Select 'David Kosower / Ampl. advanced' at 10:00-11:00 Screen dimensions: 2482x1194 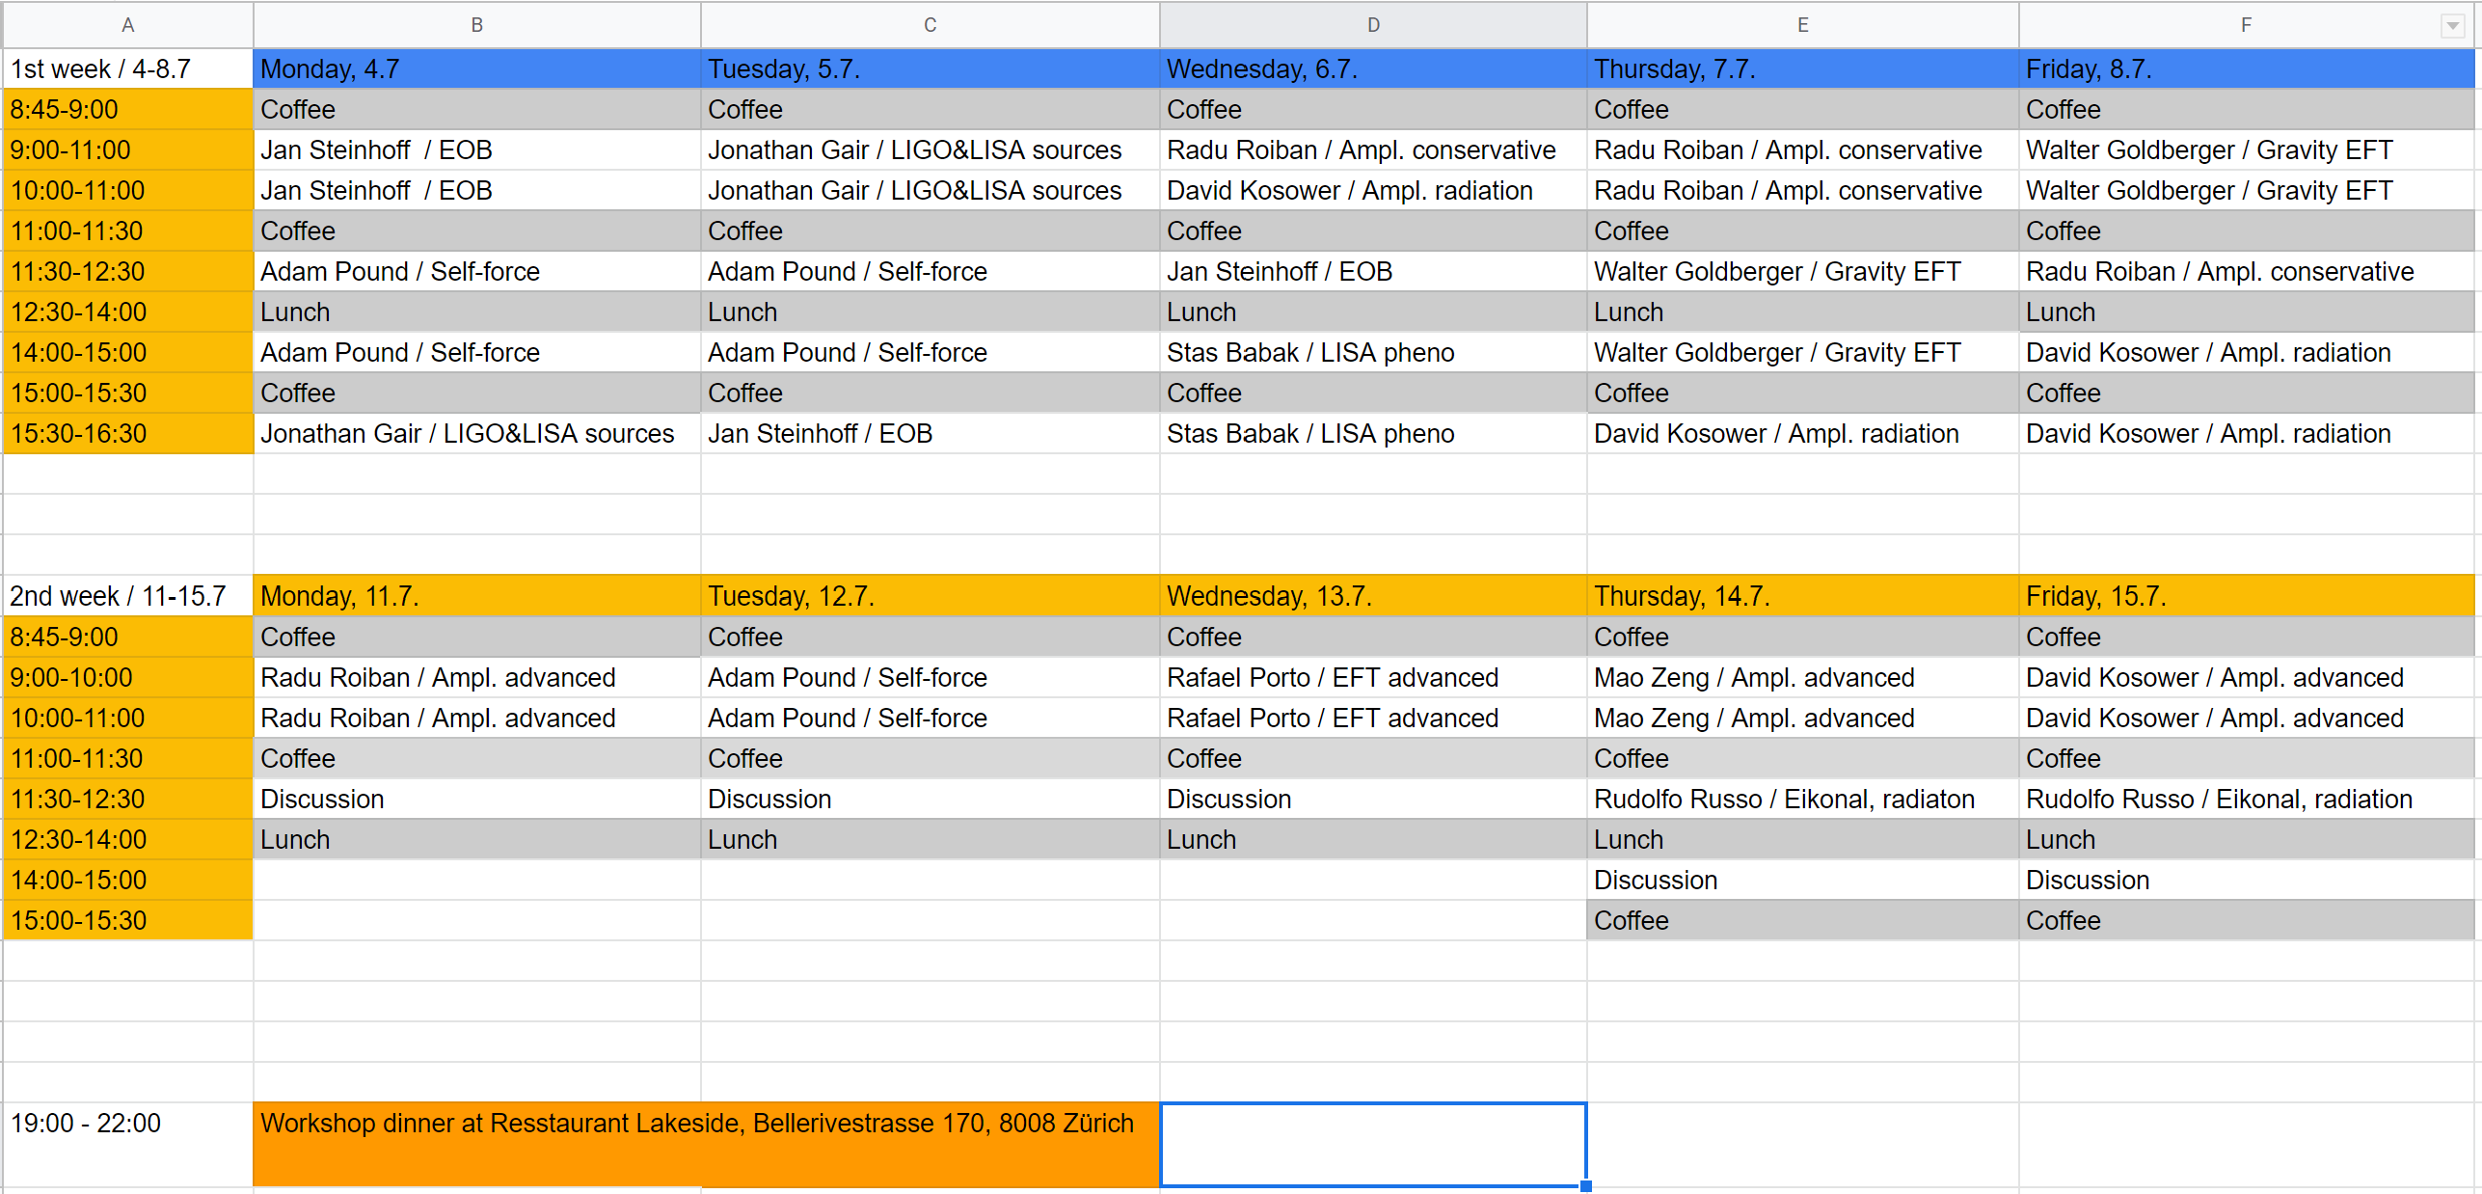pyautogui.click(x=2247, y=719)
